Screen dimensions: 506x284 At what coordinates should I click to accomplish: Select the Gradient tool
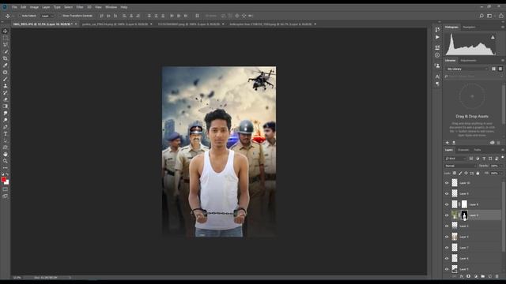(6, 106)
